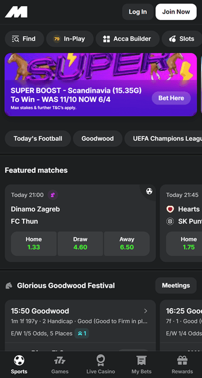The width and height of the screenshot is (202, 378).
Task: Expand the 15:50 Goodwood race chevron
Action: tap(146, 311)
